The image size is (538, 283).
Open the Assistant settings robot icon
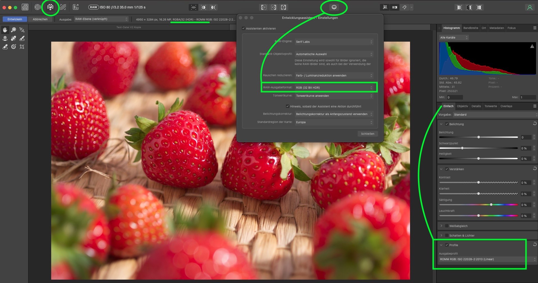click(x=334, y=7)
